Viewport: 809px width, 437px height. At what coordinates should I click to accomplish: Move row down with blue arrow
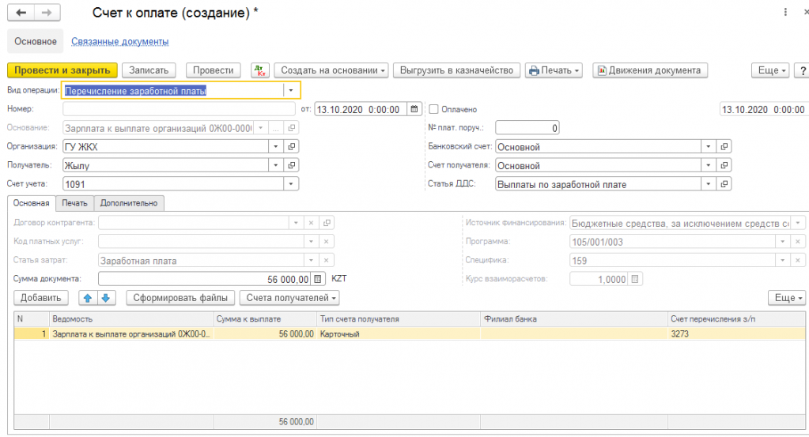click(107, 298)
